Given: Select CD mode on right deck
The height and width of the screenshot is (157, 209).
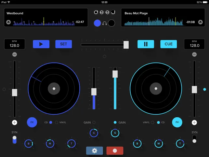Looking at the screenshot, I should click(158, 122).
